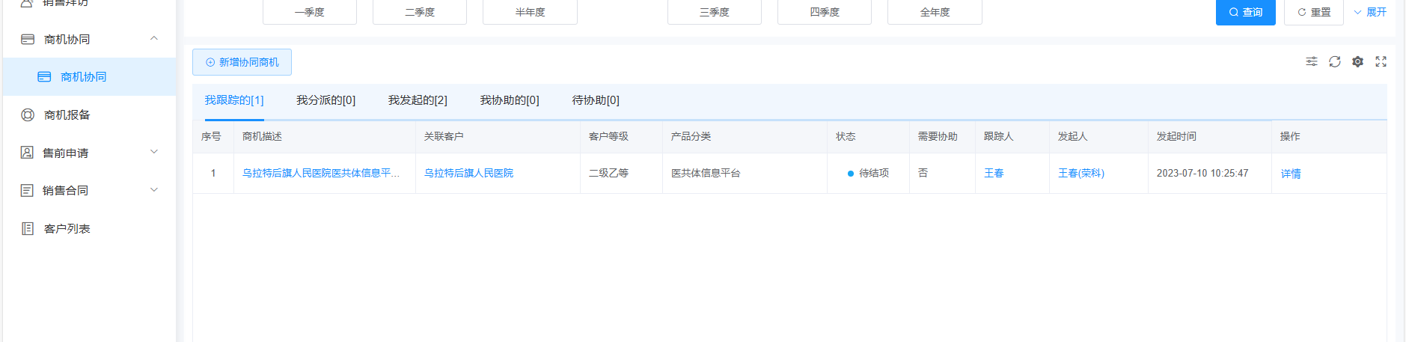1406x342 pixels.
Task: Select the 全年度 period option
Action: [x=935, y=12]
